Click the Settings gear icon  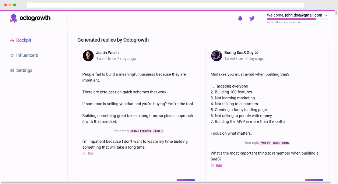pyautogui.click(x=12, y=70)
